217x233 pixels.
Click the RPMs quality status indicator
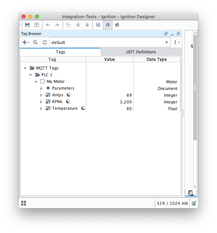68,101
